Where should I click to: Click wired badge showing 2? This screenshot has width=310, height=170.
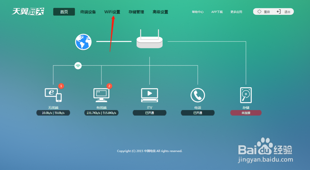[x=109, y=86]
